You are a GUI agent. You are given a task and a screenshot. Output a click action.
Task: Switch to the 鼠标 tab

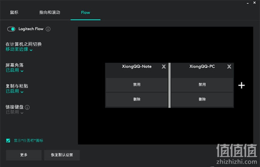click(x=14, y=12)
